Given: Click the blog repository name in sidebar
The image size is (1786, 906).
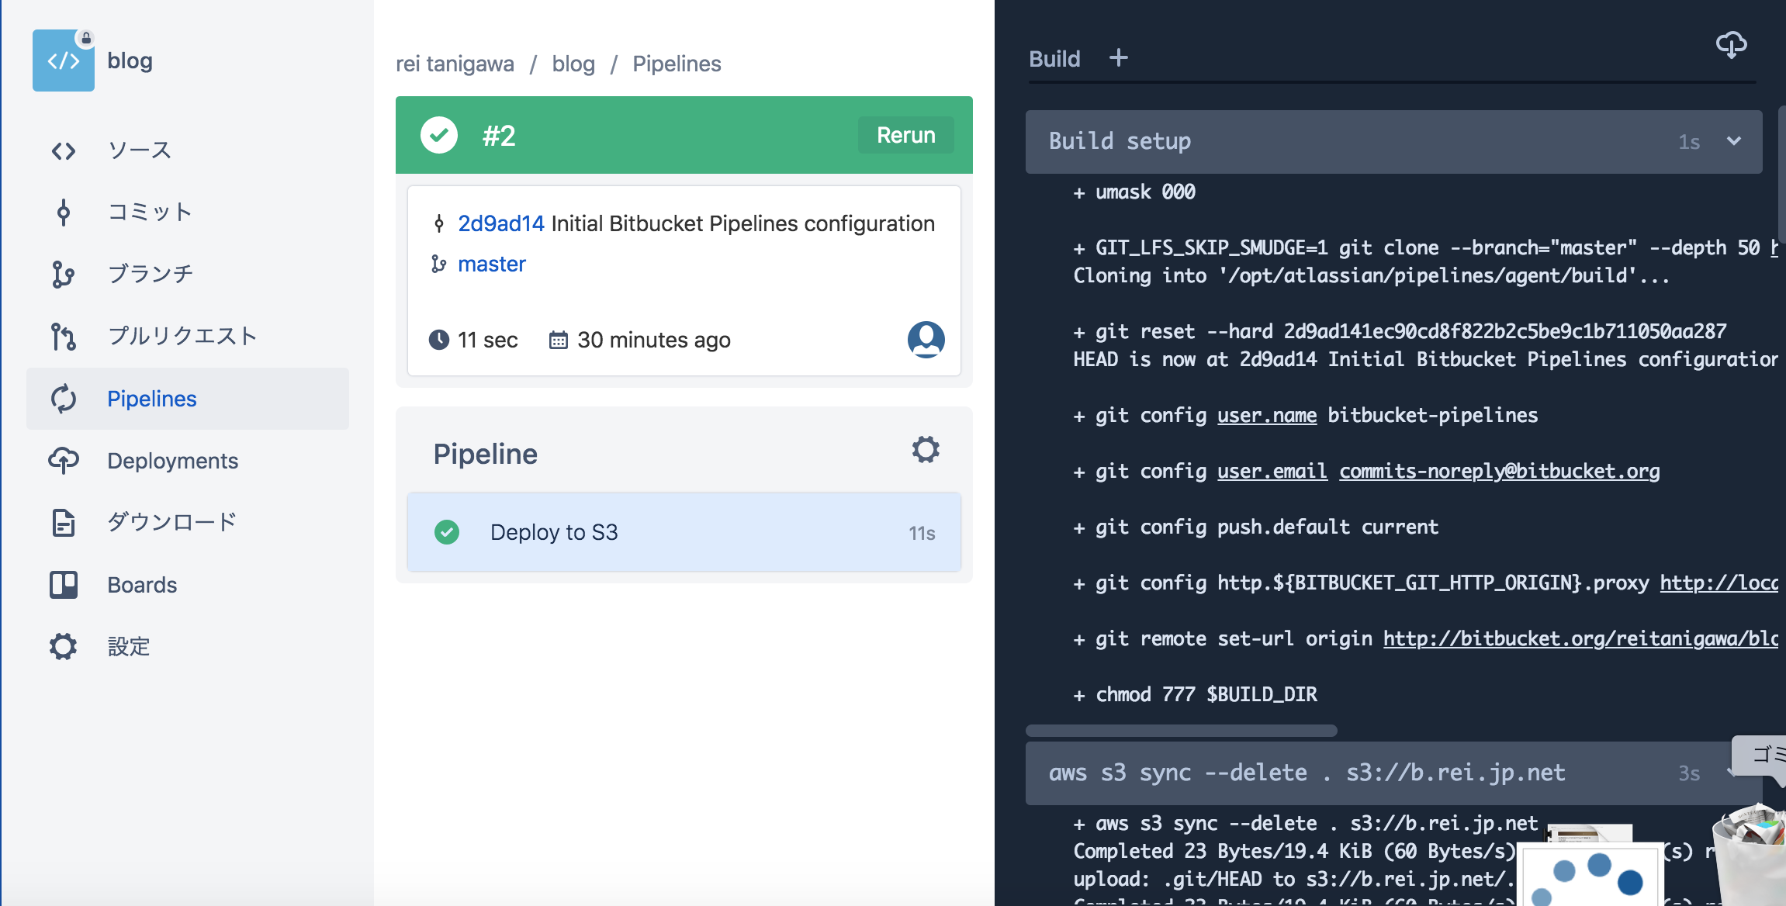Looking at the screenshot, I should 130,61.
